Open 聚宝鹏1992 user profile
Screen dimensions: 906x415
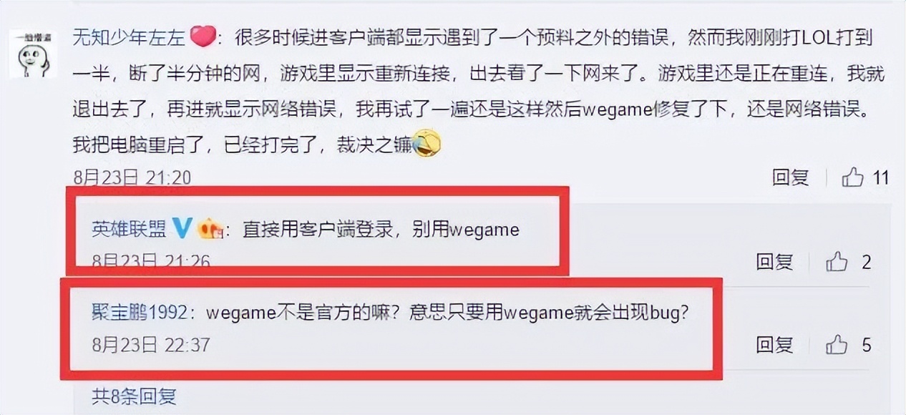pos(139,313)
